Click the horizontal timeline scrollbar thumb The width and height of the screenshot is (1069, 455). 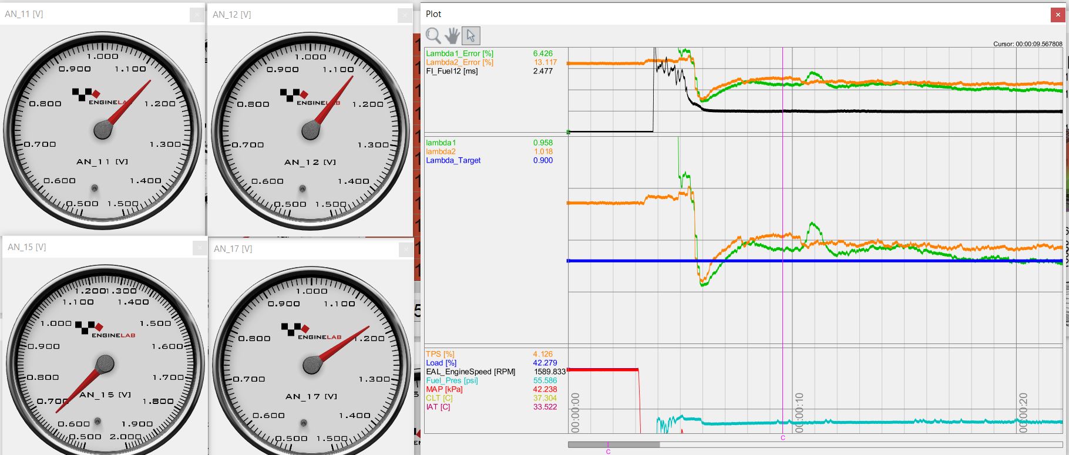point(613,444)
